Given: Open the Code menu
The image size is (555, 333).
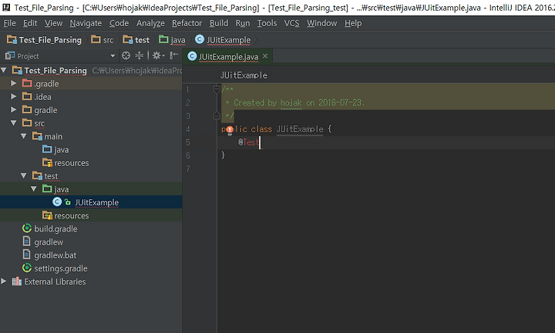Looking at the screenshot, I should click(119, 23).
